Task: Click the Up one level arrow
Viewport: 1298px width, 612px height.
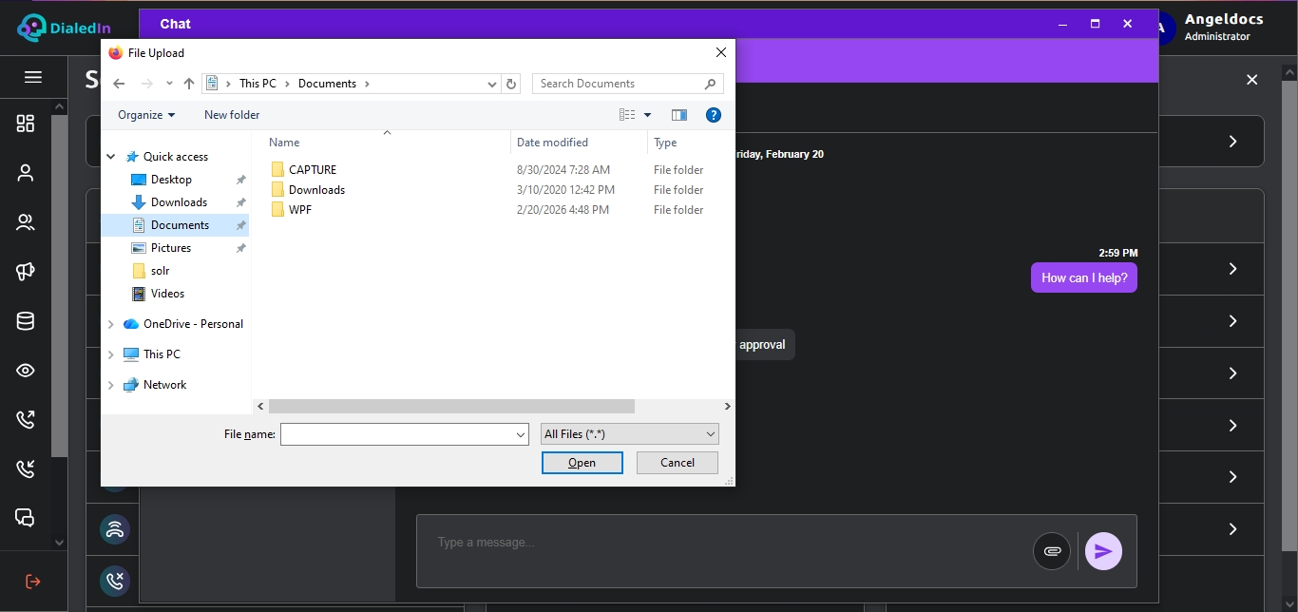Action: pyautogui.click(x=189, y=84)
